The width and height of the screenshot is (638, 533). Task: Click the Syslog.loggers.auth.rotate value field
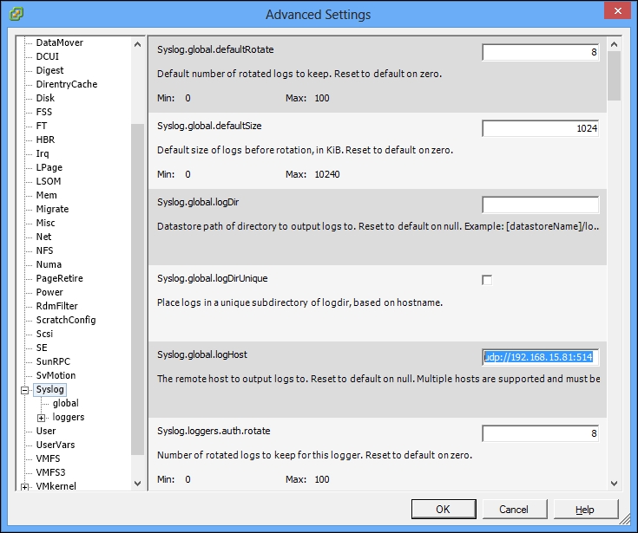[x=540, y=433]
